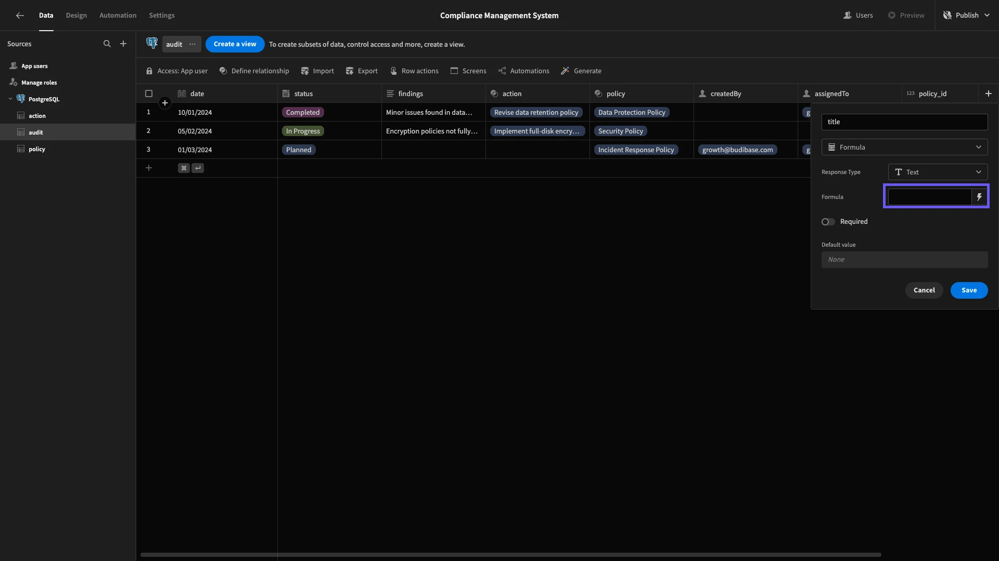
Task: Click the Formula input field
Action: [929, 197]
